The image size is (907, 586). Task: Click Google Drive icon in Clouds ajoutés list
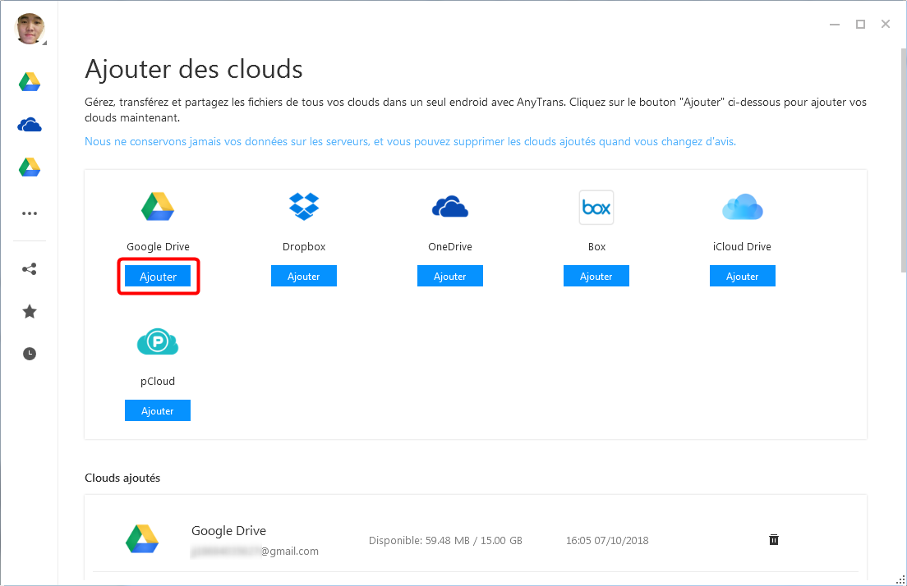tap(142, 538)
